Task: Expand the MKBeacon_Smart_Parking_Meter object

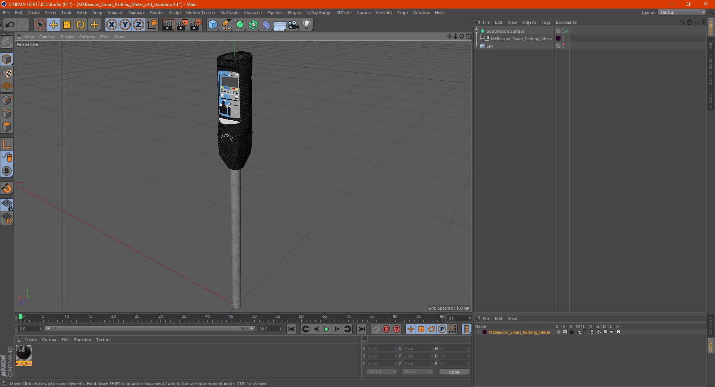Action: coord(481,39)
